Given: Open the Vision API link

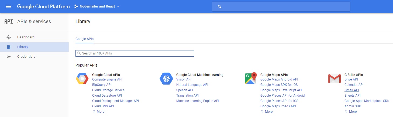Looking at the screenshot, I should (184, 79).
